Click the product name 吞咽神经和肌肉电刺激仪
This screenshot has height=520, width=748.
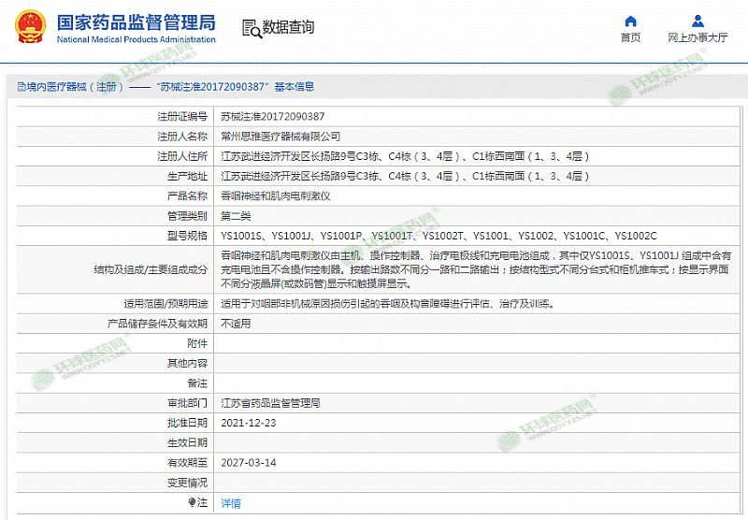pyautogui.click(x=275, y=196)
